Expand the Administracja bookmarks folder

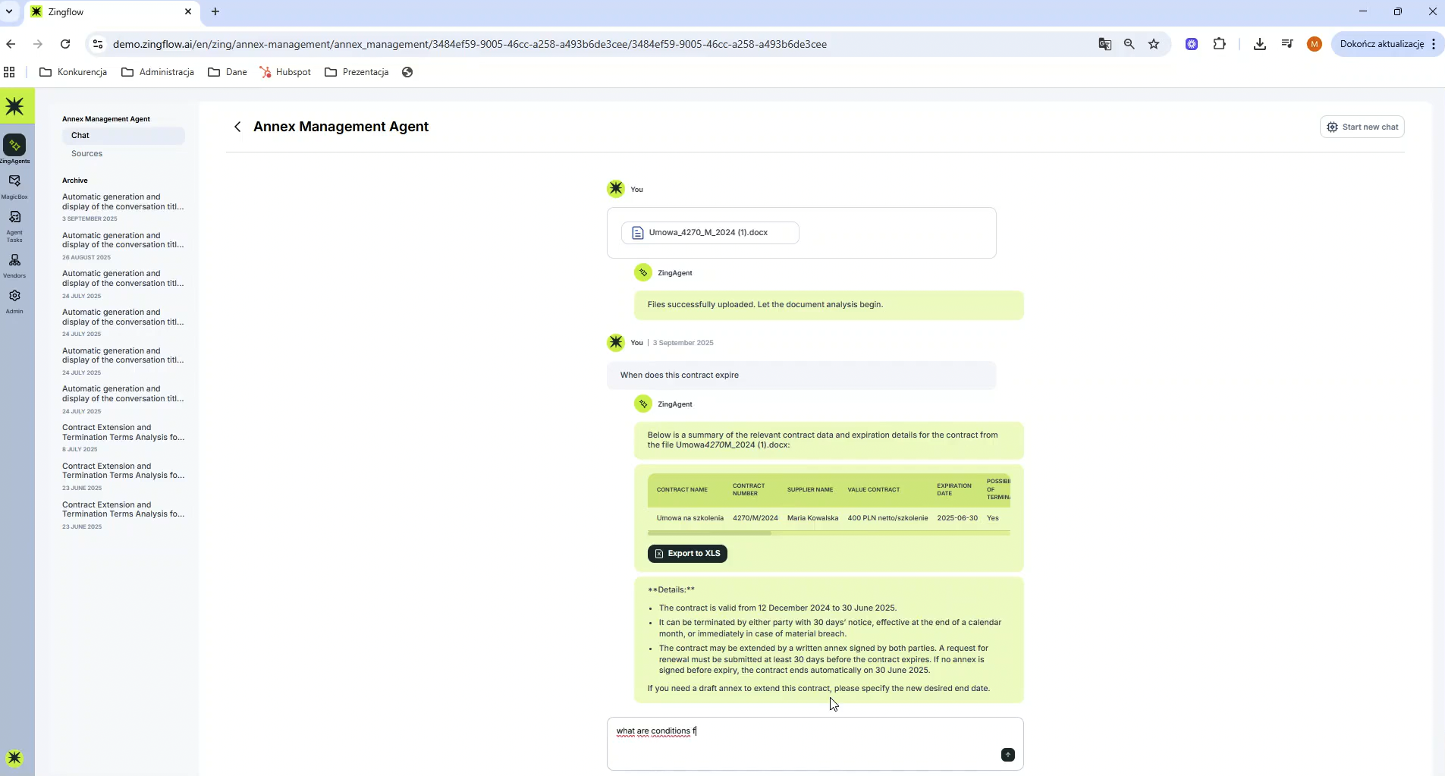[x=158, y=72]
